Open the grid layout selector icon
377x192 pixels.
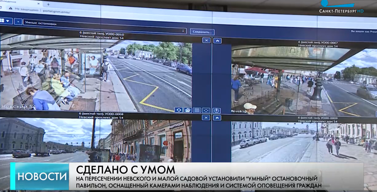tap(2, 20)
